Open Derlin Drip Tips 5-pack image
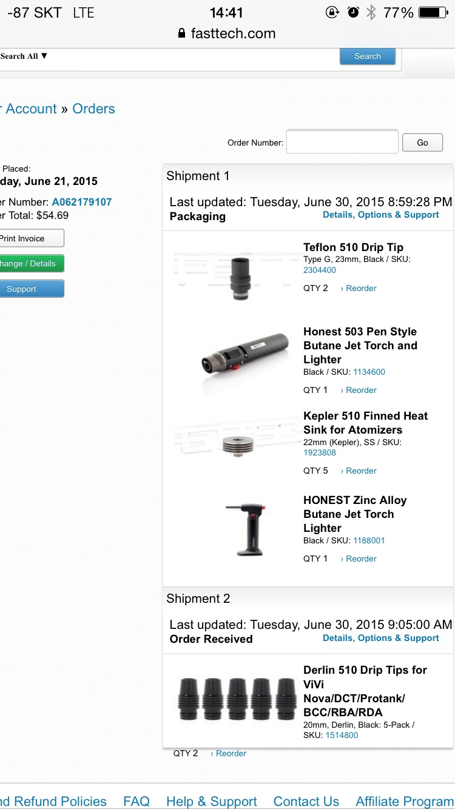 point(234,699)
